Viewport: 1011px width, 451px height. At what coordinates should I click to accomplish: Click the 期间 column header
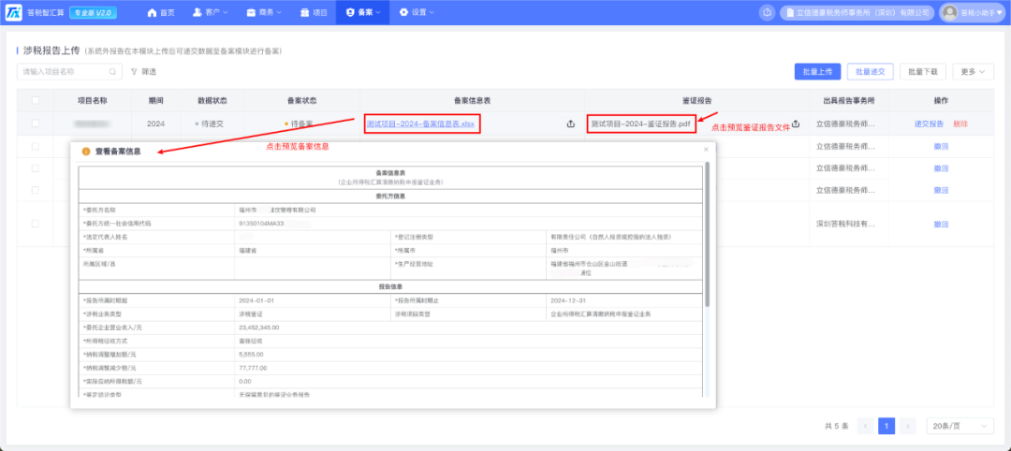[x=155, y=100]
